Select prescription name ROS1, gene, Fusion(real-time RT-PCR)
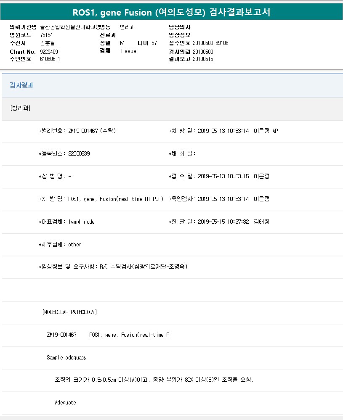This screenshot has height=420, width=343. [x=116, y=199]
